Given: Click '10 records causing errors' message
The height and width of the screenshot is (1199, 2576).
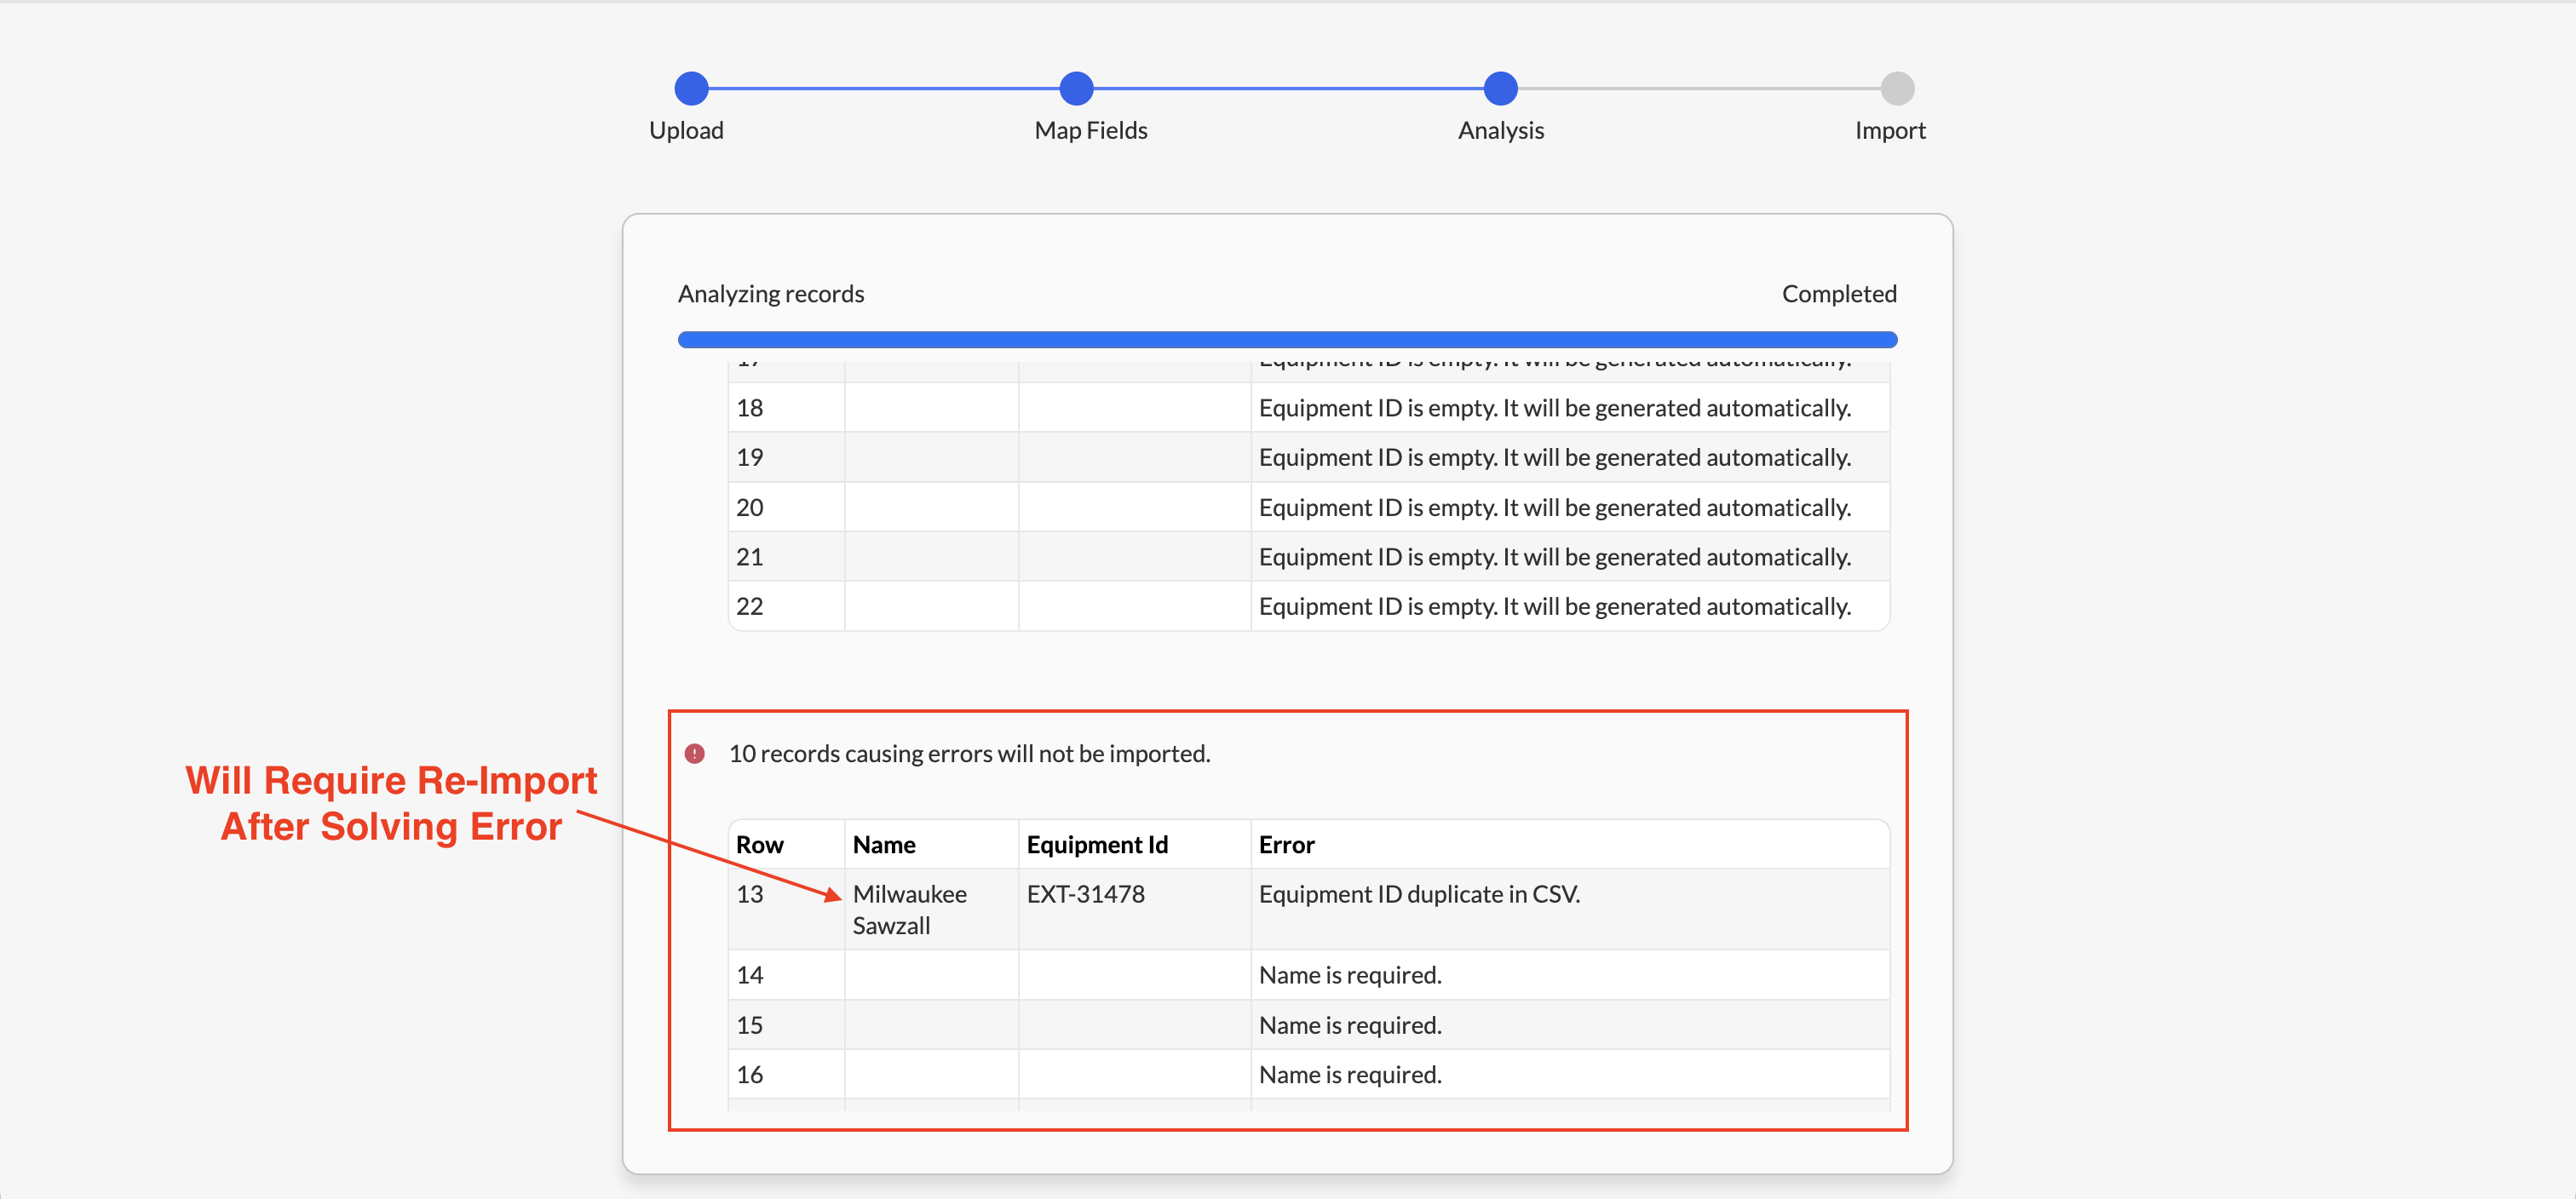Looking at the screenshot, I should click(969, 753).
